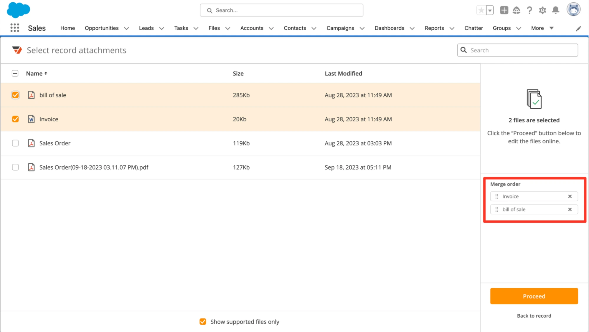
Task: Grab the drag handle for bill of sale
Action: point(496,210)
